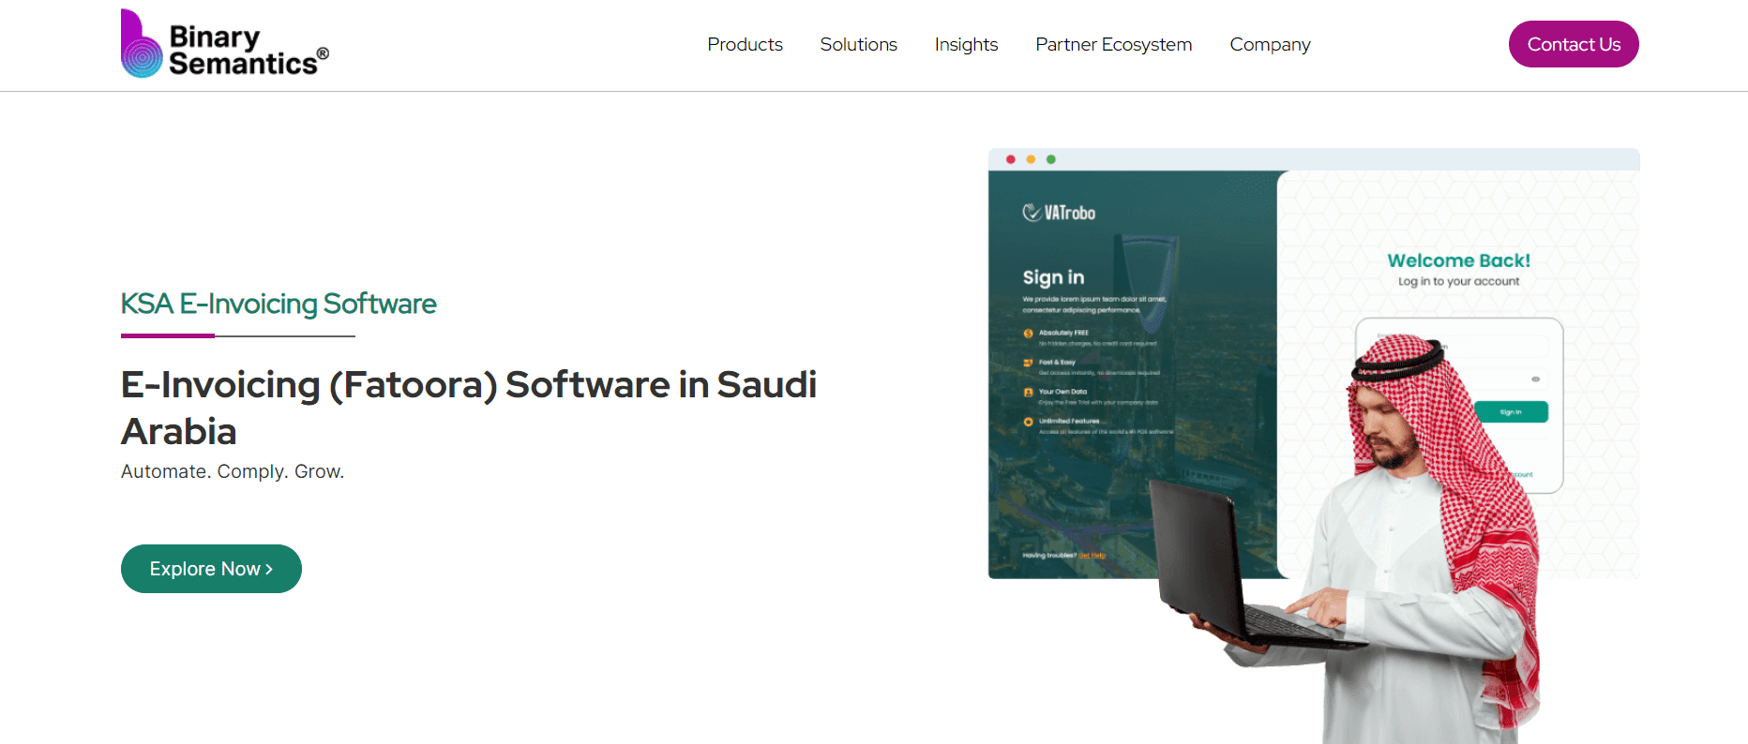
Task: Click the Fast & Easy icon in mockup
Action: [x=1028, y=363]
